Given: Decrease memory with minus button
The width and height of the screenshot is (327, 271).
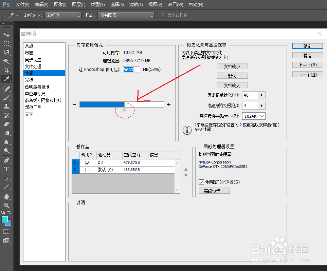Looking at the screenshot, I should (x=74, y=104).
